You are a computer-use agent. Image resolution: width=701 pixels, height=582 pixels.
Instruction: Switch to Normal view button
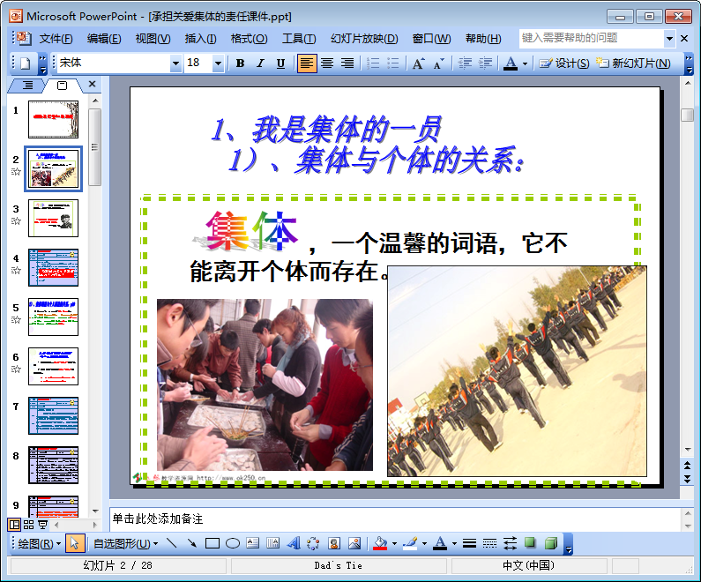(x=15, y=525)
